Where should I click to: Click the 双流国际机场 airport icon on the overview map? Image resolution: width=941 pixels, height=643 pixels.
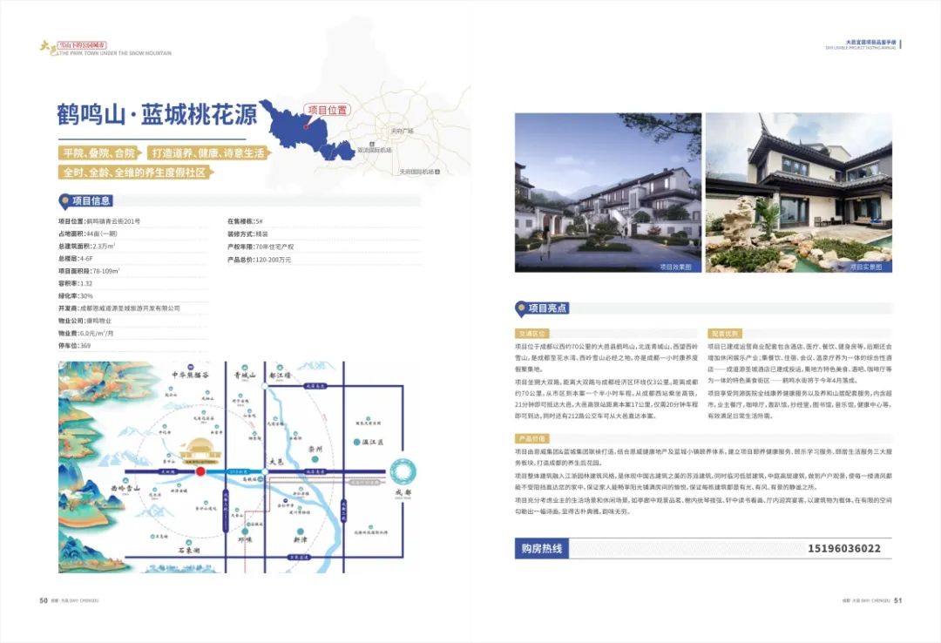pos(372,144)
